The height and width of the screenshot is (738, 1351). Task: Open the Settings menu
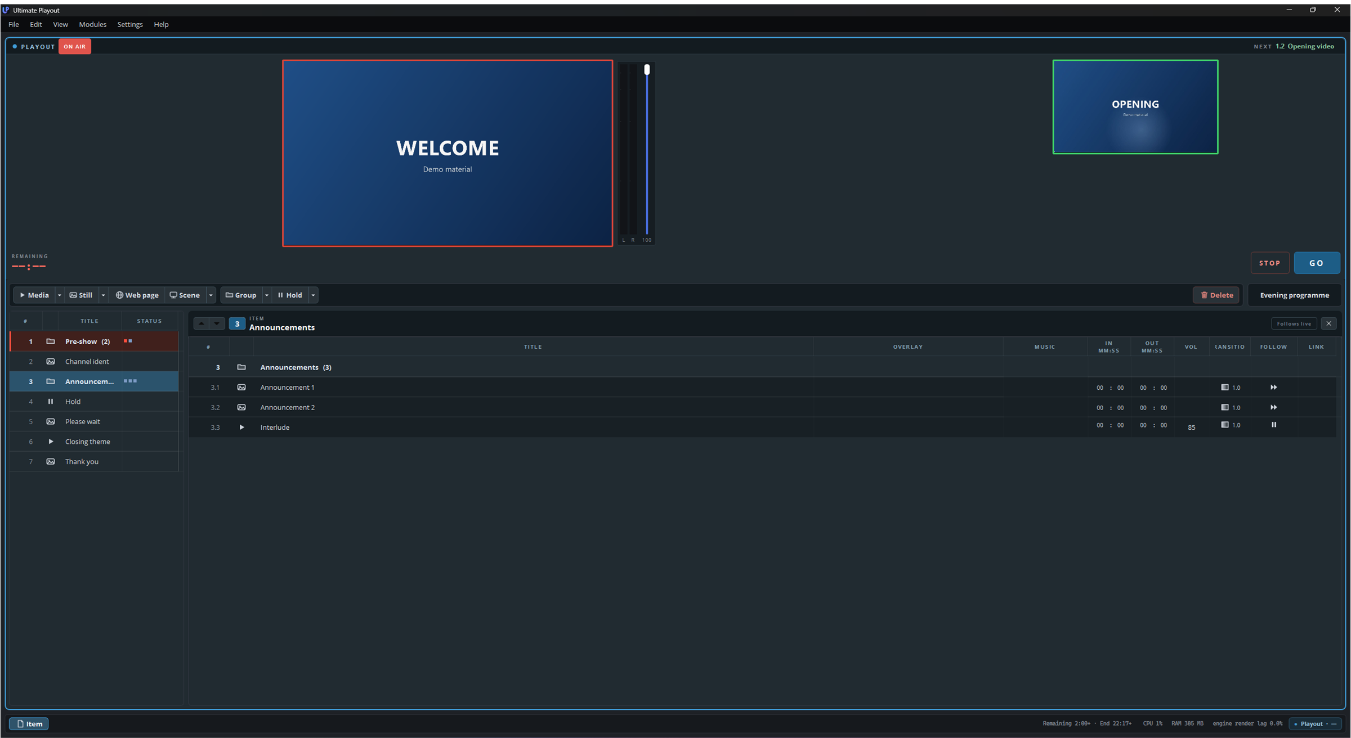[x=130, y=24]
